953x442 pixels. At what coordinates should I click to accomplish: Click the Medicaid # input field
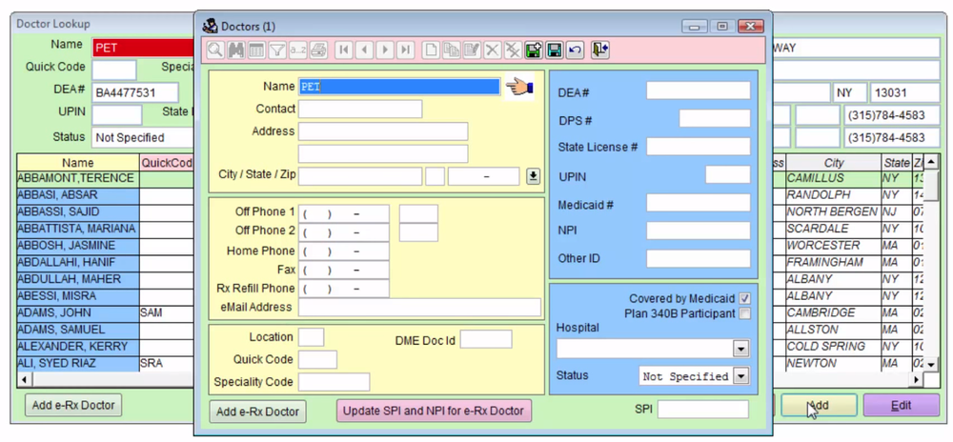[699, 203]
